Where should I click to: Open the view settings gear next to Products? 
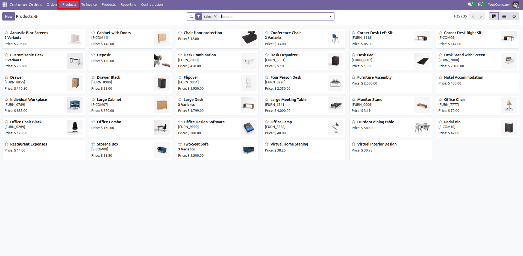point(36,16)
